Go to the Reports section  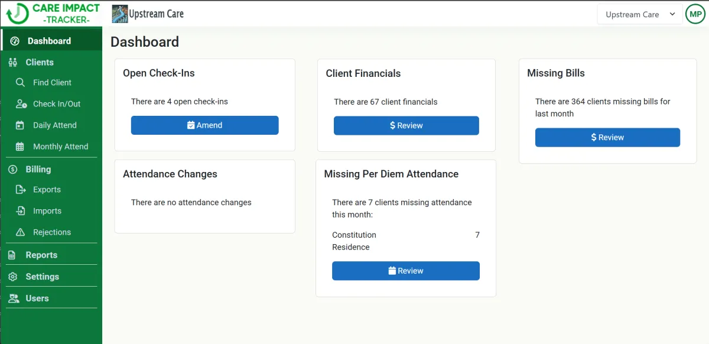click(41, 255)
